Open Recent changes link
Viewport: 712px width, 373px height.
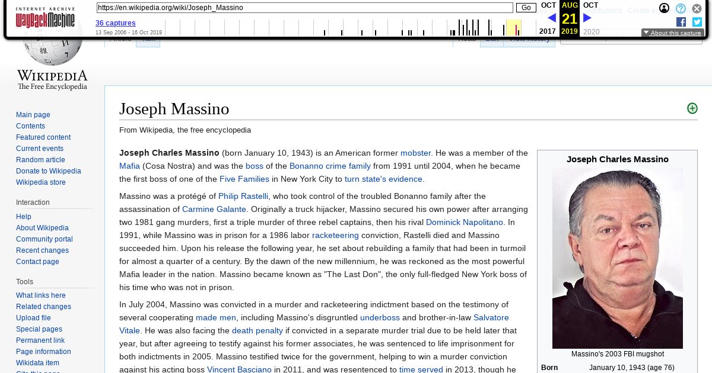[42, 250]
